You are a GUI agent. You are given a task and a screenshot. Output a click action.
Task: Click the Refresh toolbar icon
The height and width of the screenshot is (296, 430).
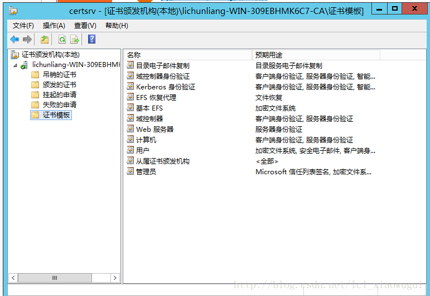tap(62, 40)
